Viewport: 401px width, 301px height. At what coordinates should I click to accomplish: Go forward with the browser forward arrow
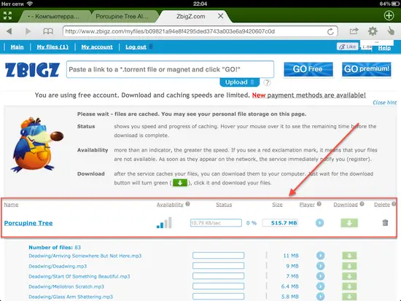pyautogui.click(x=28, y=31)
